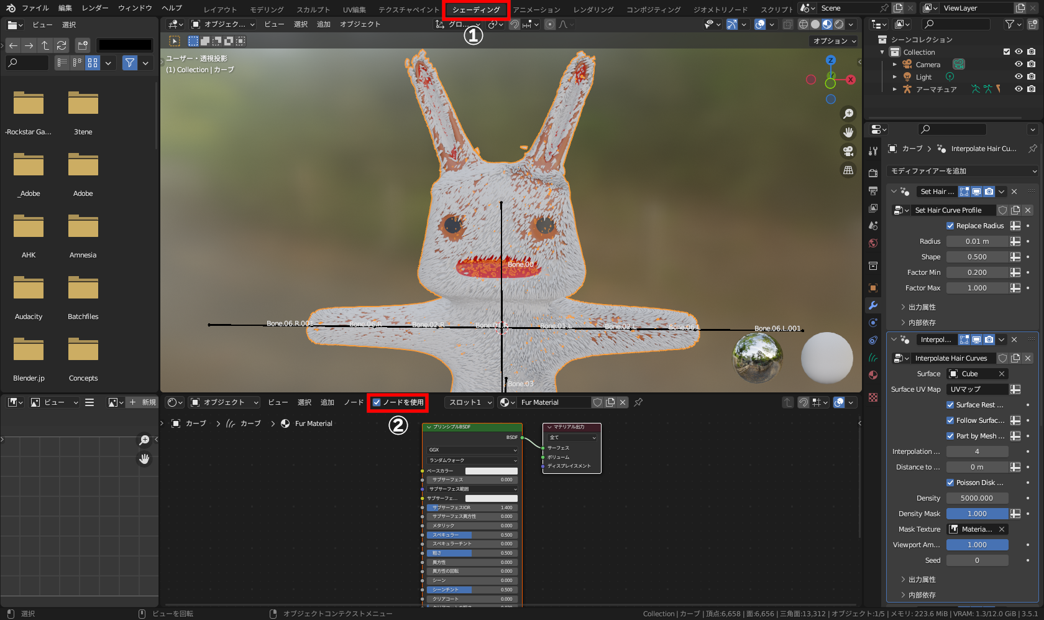Open the Tool properties tab icon

point(873,150)
